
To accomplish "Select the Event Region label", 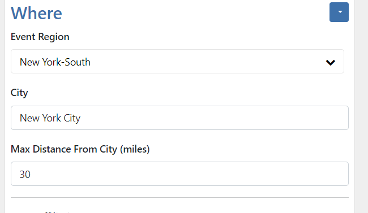I will coord(40,37).
